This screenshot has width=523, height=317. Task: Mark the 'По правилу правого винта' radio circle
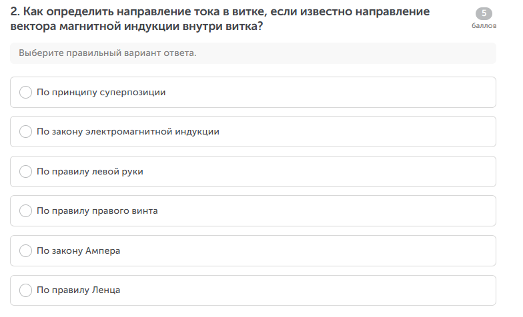point(26,211)
